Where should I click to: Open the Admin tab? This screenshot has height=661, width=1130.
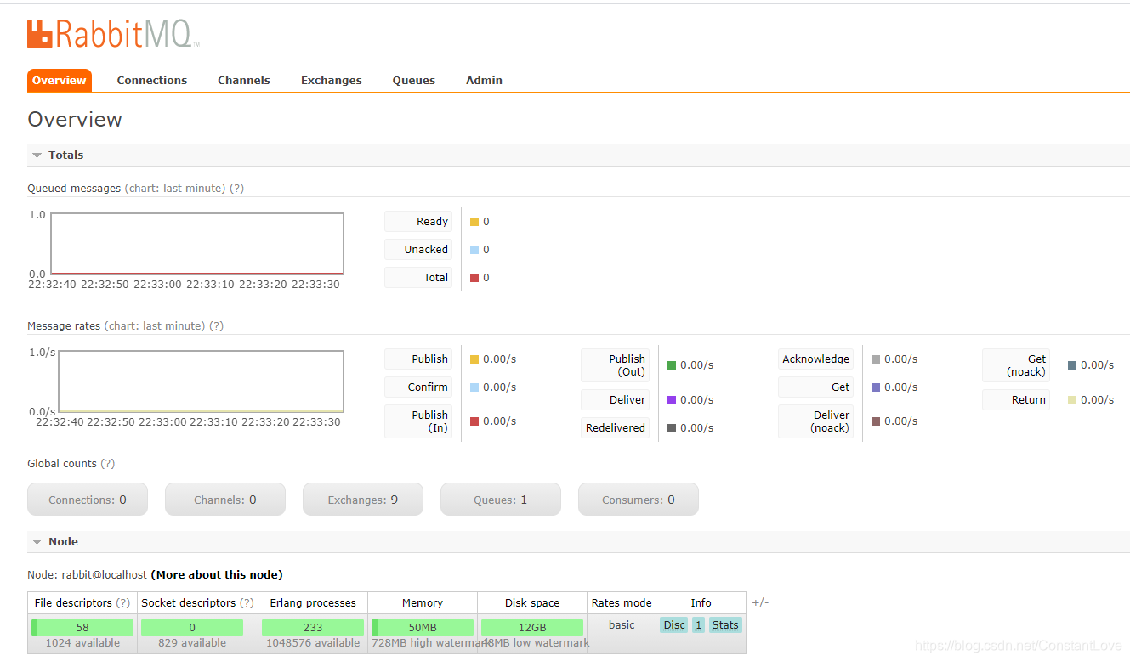click(x=484, y=81)
